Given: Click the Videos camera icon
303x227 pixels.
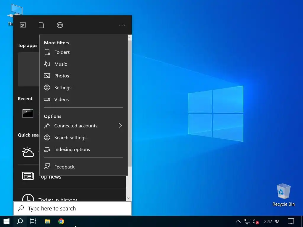Looking at the screenshot, I should [x=47, y=99].
